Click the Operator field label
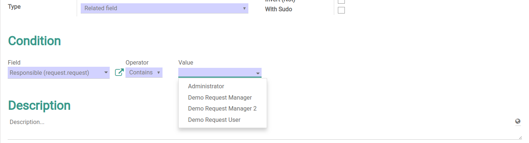Viewport: 529px width, 143px height. coord(137,63)
